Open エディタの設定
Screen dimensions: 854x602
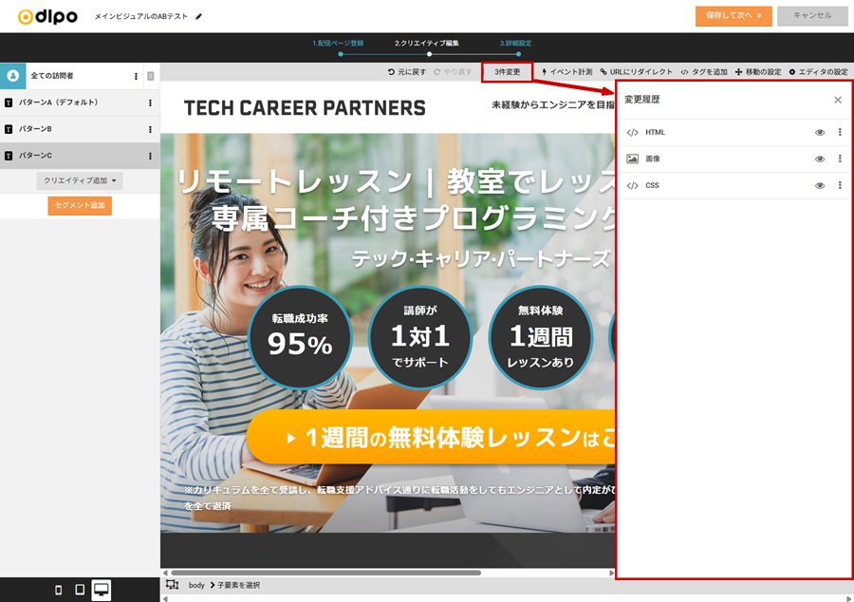tap(819, 72)
